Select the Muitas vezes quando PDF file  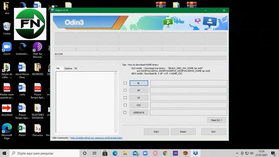click(x=7, y=91)
